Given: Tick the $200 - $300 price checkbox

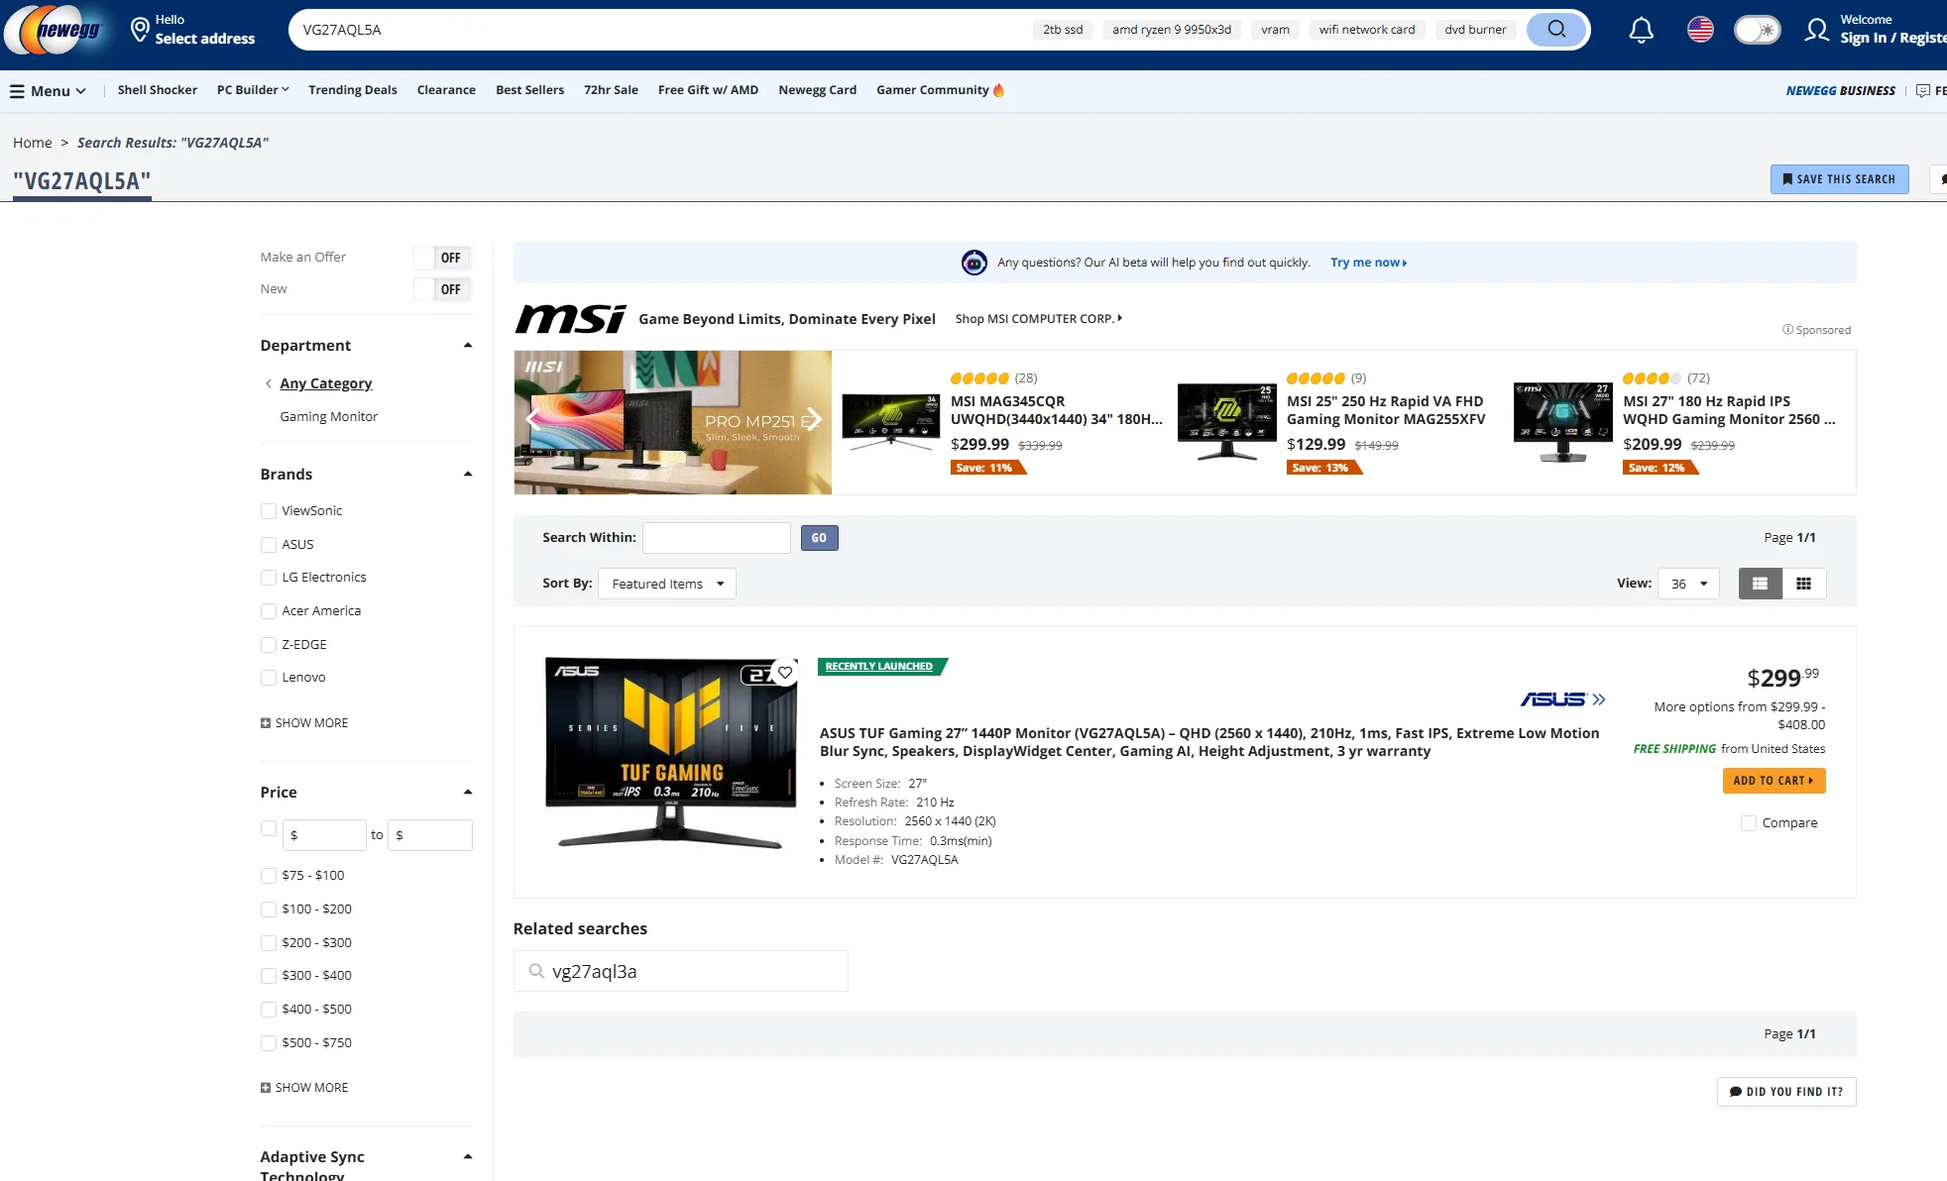Looking at the screenshot, I should point(269,943).
